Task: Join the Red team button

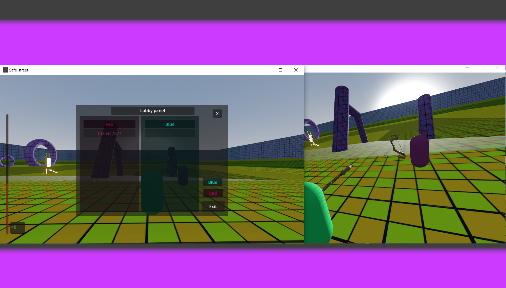Action: 213,193
